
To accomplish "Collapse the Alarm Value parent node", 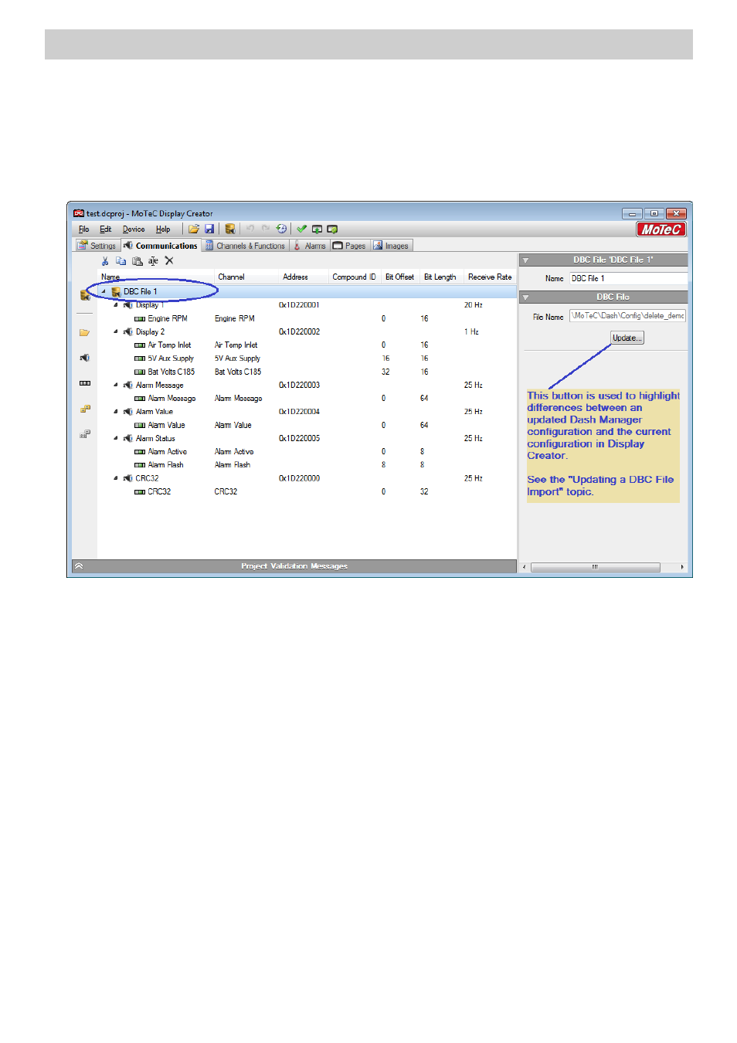I will tap(116, 412).
